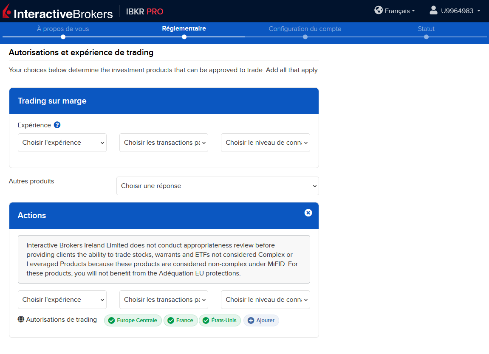Toggle the France trading permission chip
This screenshot has height=354, width=489.
coord(181,320)
